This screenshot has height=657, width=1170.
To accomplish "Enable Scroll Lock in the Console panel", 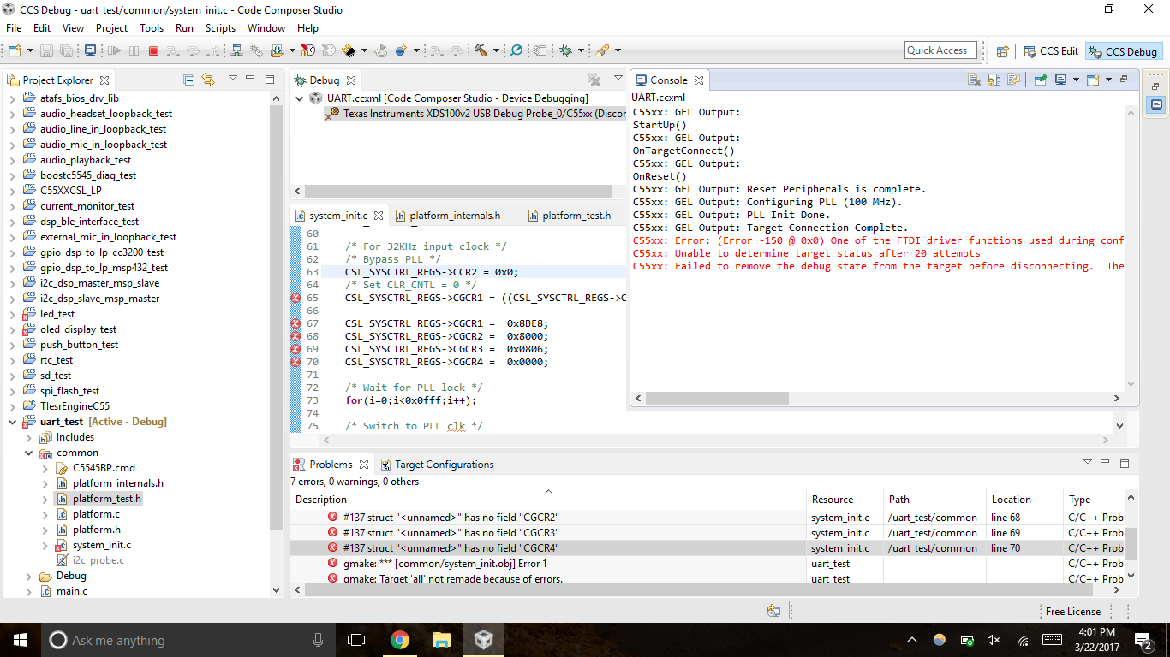I will (994, 79).
